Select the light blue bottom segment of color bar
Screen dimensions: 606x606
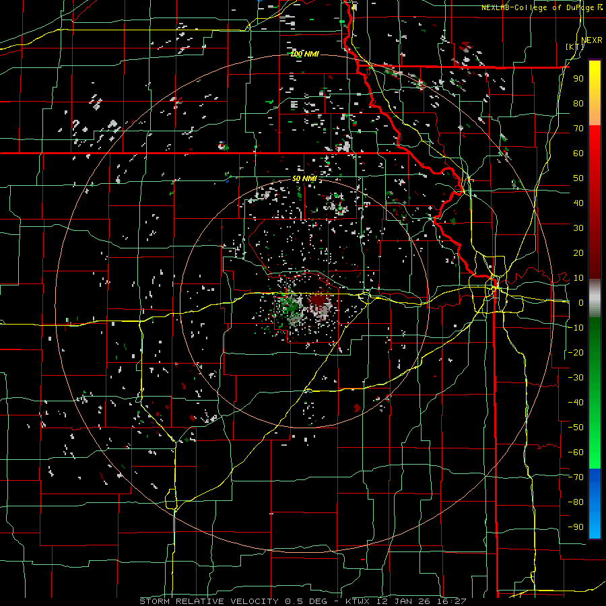click(595, 526)
